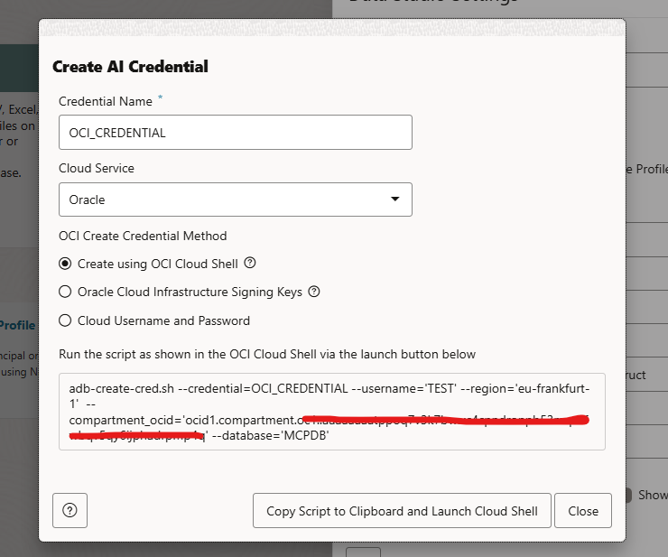Viewport: 668px width, 557px height.
Task: Close the Create AI Credential dialog
Action: pos(582,511)
